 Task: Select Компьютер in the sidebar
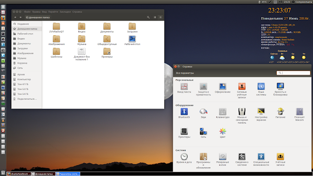click(x=27, y=79)
